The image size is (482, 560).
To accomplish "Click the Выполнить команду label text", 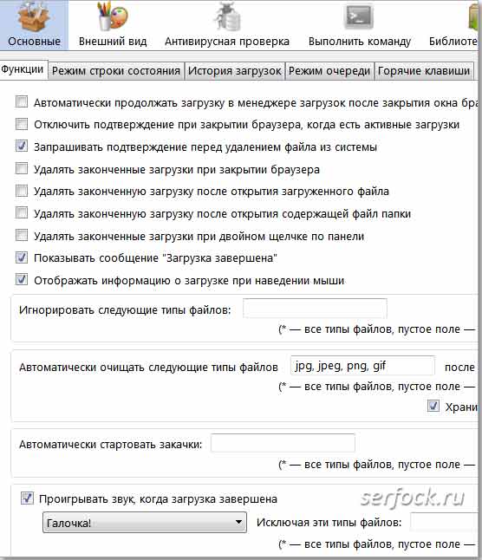I will click(x=360, y=42).
